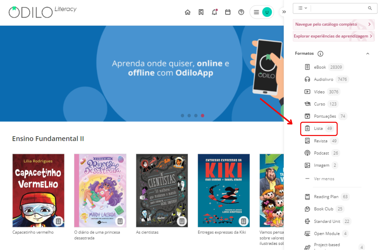385x250 pixels.
Task: Filter by Podcast format
Action: [322, 153]
